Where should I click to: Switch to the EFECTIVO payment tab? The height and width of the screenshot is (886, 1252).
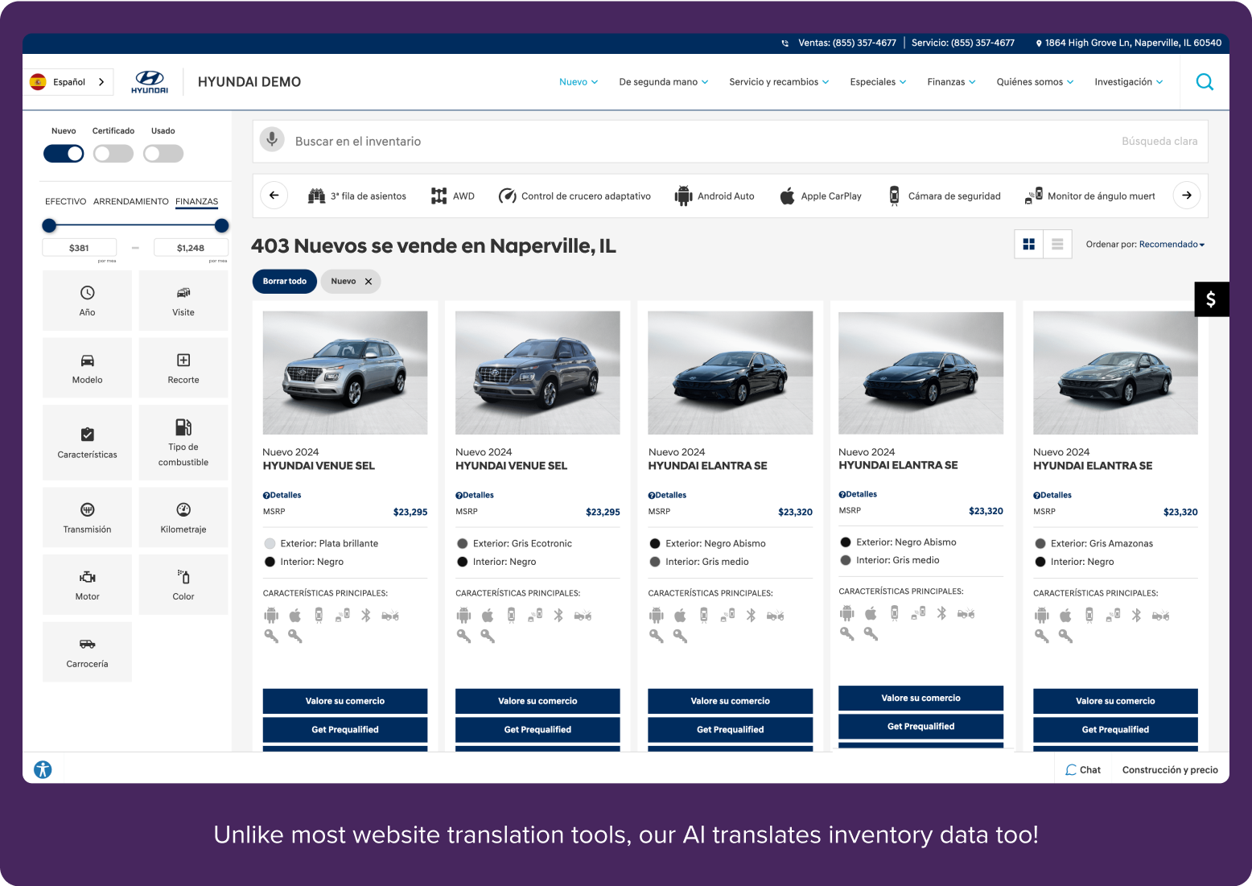65,201
